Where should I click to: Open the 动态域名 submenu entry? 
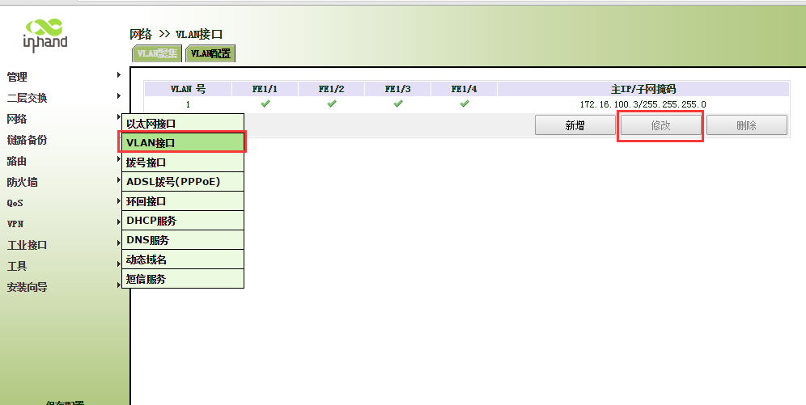(x=183, y=259)
